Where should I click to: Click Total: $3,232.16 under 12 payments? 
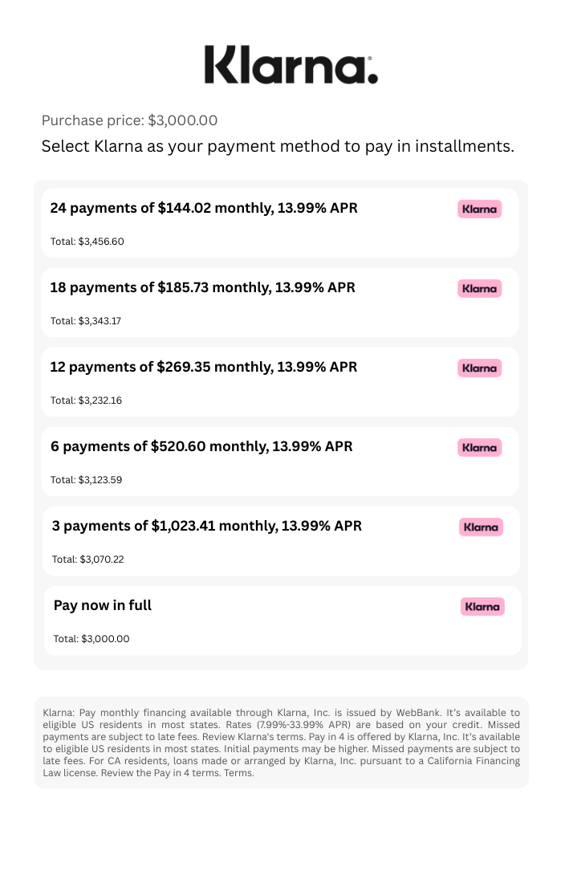point(86,401)
